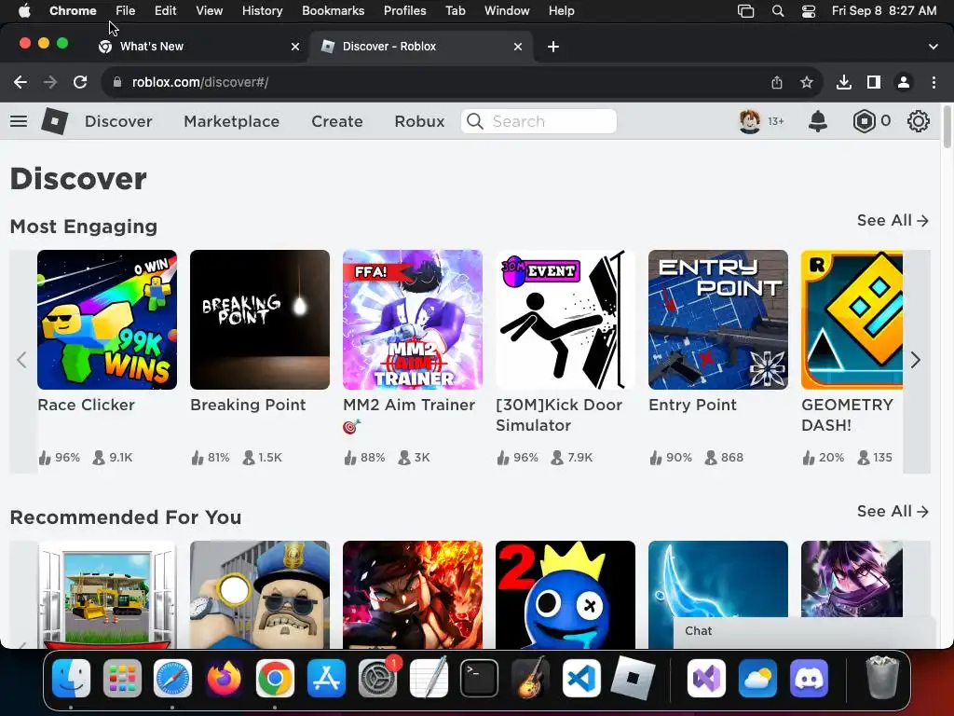Open Finder from the Dock
This screenshot has width=954, height=716.
click(71, 678)
